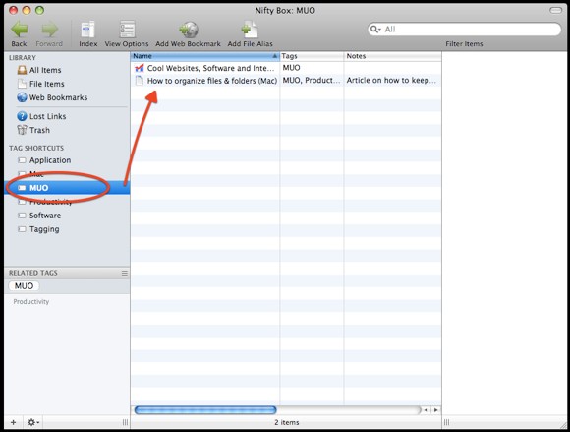Toggle the Name column sort direction arrow

(x=274, y=56)
